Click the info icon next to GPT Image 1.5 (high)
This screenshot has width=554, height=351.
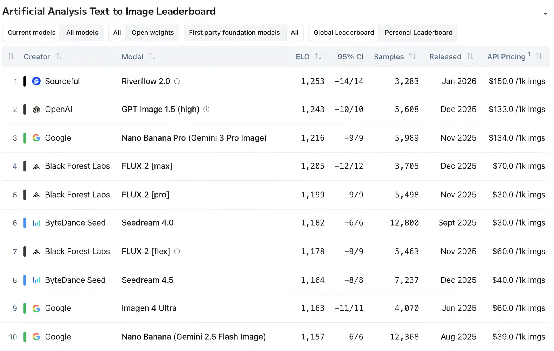[x=206, y=110]
